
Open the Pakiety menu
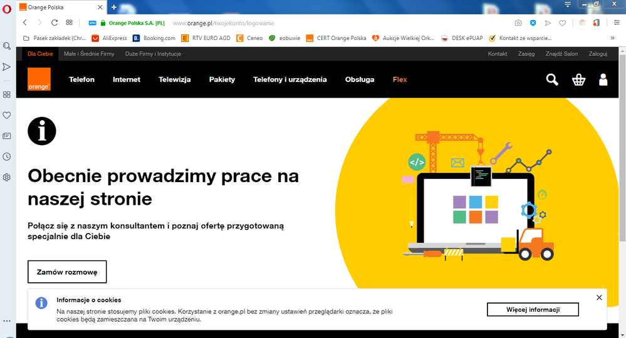[x=222, y=79]
